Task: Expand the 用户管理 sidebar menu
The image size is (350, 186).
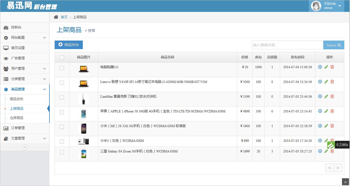Action: tap(25, 69)
